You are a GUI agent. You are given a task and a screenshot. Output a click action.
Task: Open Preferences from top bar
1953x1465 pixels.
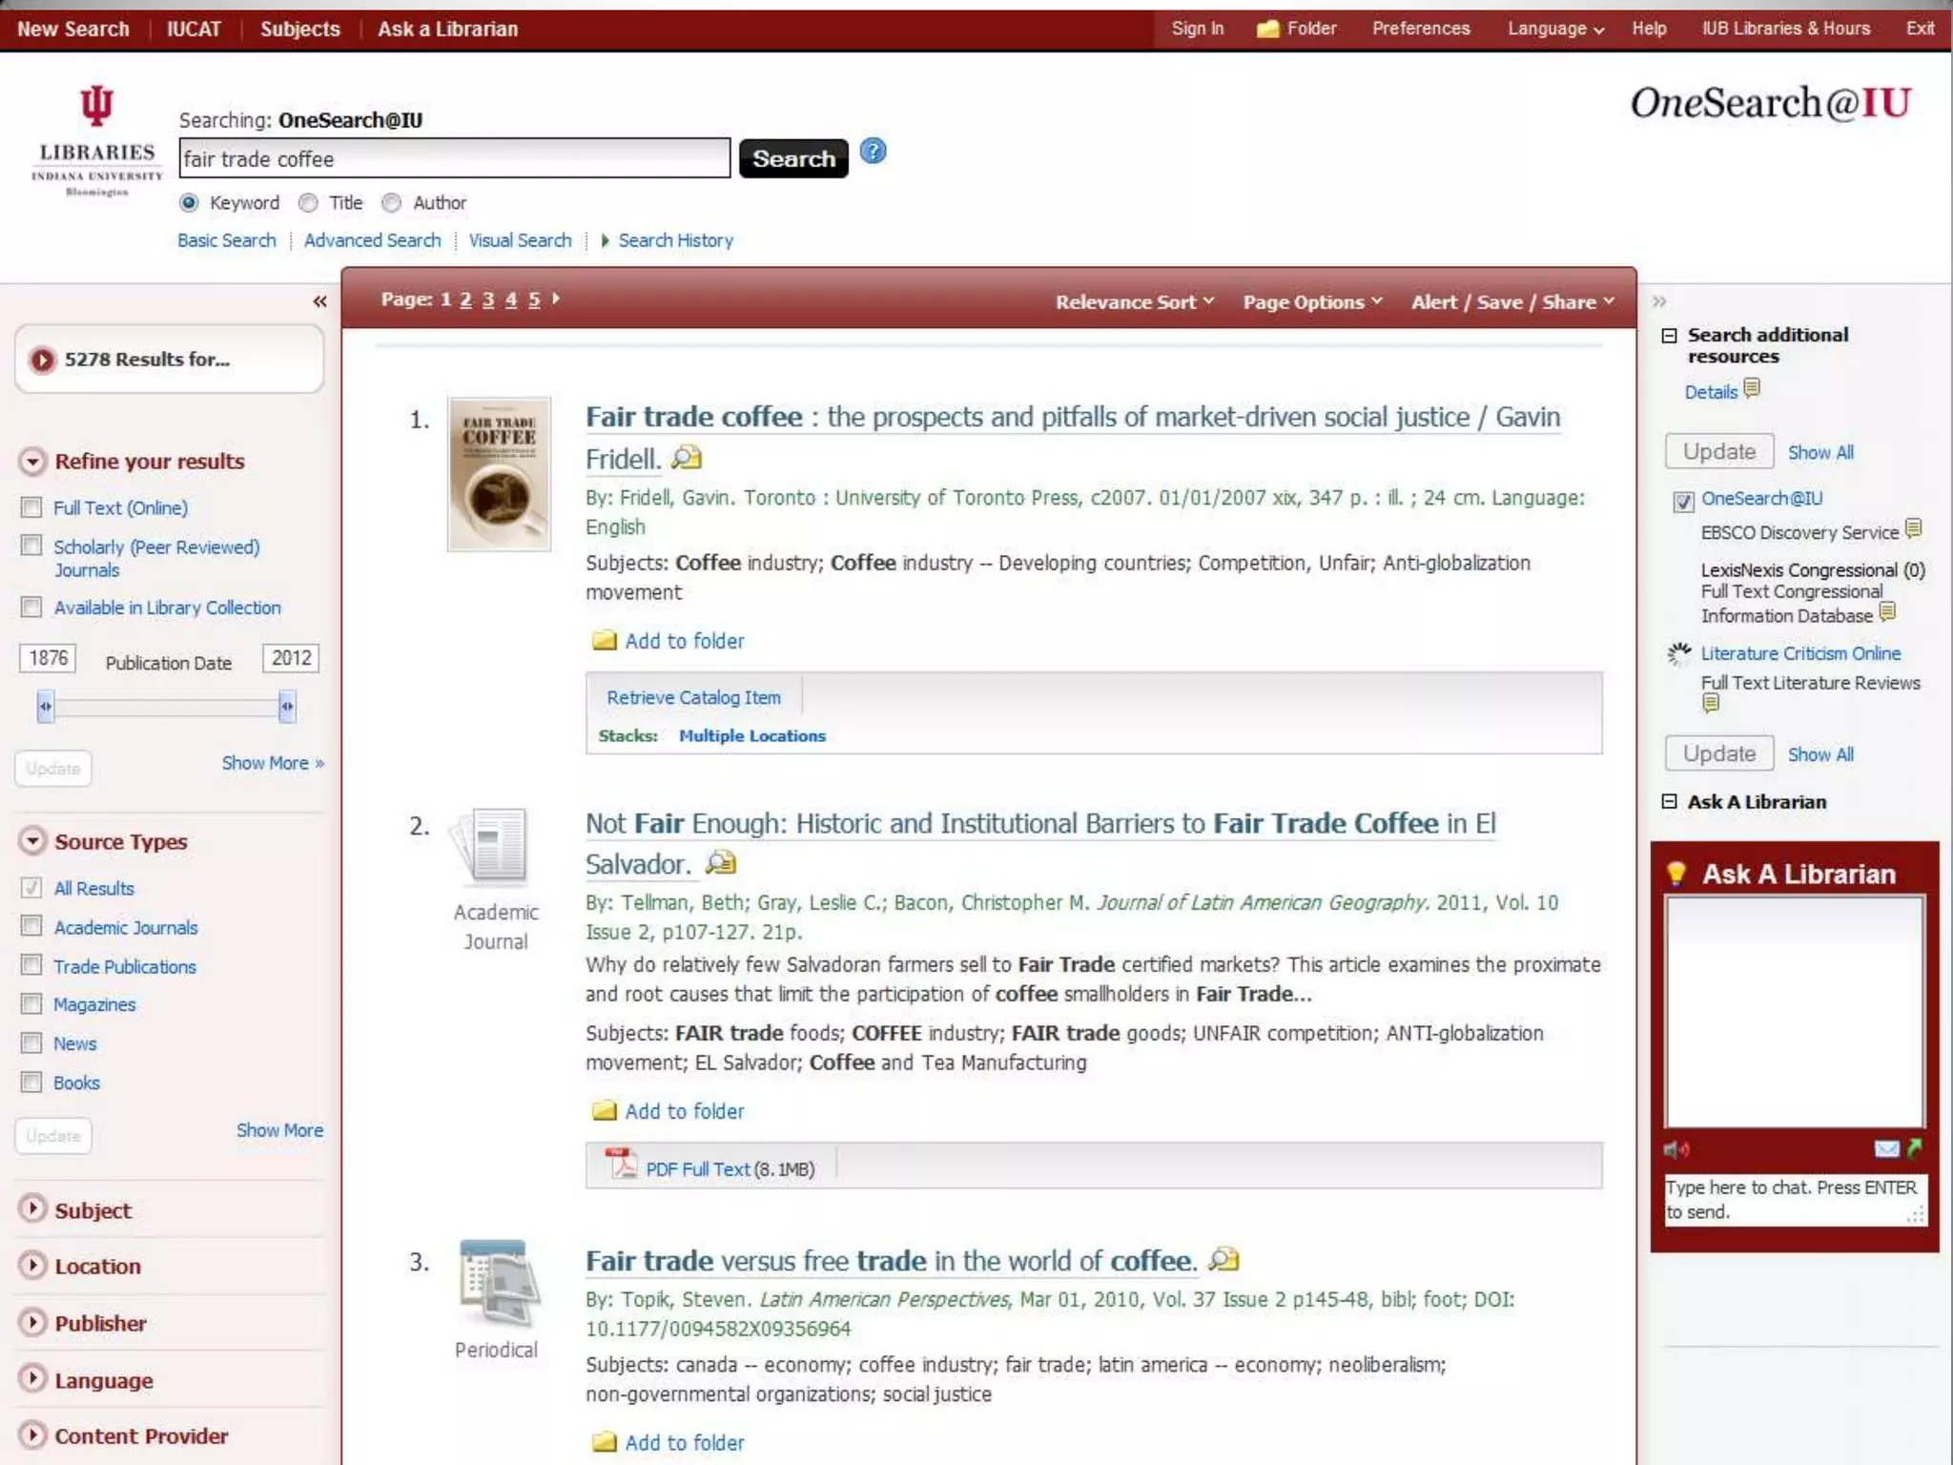1420,29
